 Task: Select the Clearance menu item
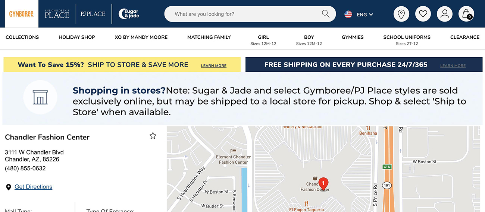(x=464, y=37)
